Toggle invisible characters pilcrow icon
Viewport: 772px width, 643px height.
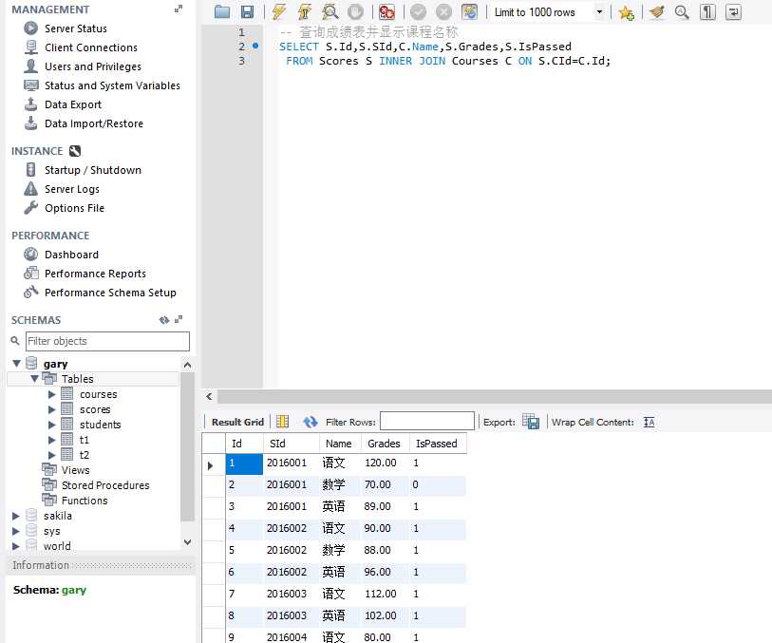point(707,11)
